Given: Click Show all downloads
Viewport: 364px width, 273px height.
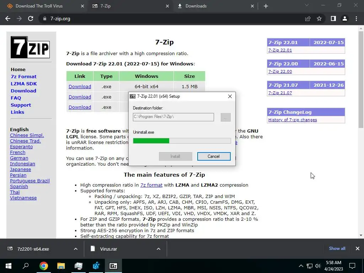Looking at the screenshot, I should pyautogui.click(x=337, y=248).
